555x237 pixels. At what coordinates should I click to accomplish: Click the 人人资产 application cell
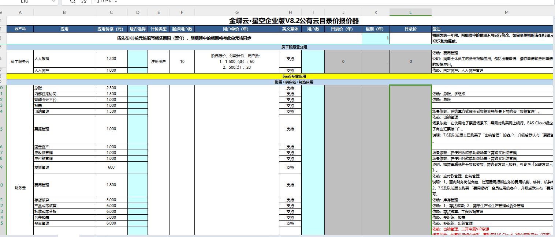[x=64, y=70]
